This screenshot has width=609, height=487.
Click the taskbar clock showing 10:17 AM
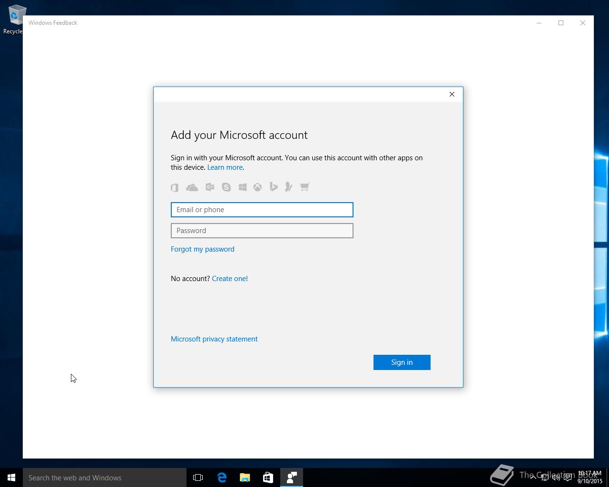(x=590, y=477)
